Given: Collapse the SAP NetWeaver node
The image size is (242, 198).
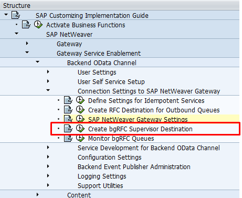Looking at the screenshot, I should [x=17, y=34].
